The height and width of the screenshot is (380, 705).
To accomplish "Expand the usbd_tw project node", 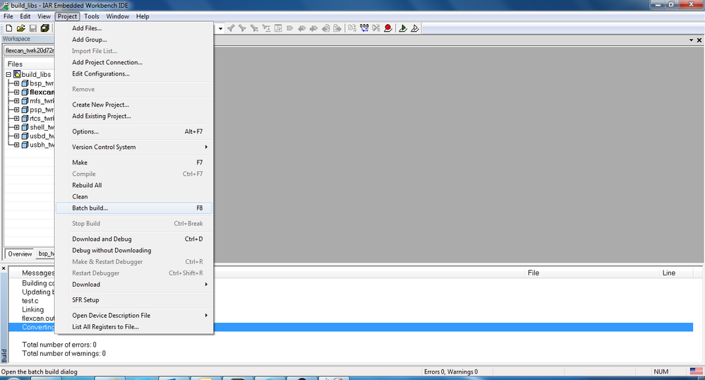I will [x=17, y=136].
